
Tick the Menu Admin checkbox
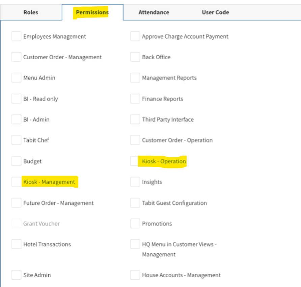(17, 78)
